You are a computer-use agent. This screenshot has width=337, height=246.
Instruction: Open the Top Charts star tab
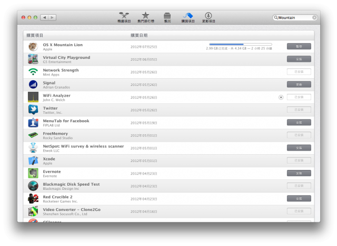click(146, 17)
